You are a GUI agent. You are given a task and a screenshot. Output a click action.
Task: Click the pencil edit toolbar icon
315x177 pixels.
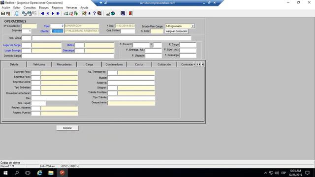coord(84,13)
